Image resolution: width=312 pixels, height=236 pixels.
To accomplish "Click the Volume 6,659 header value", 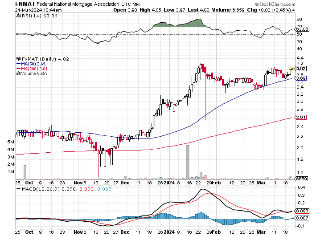I will [x=228, y=10].
